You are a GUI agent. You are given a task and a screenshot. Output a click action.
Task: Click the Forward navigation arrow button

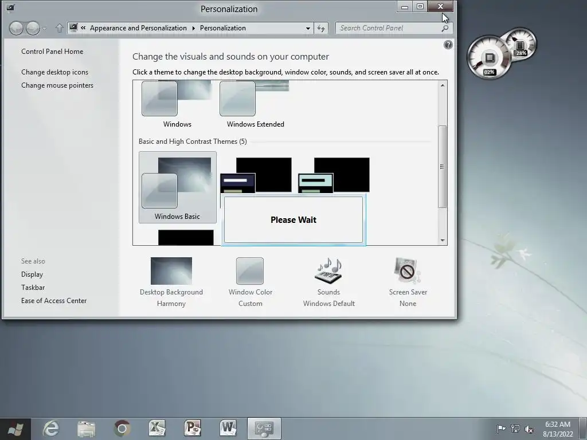33,28
